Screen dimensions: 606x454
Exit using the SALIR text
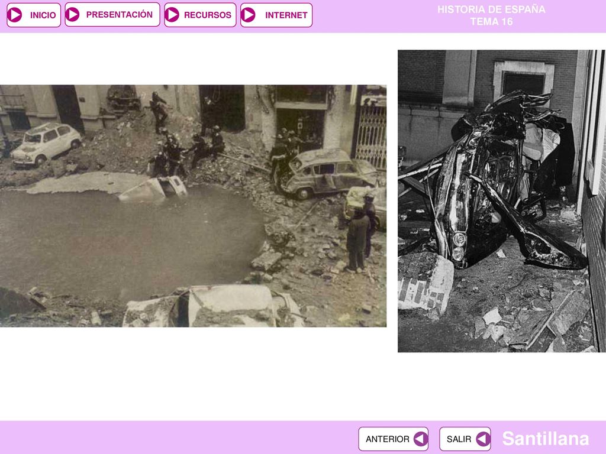(459, 439)
